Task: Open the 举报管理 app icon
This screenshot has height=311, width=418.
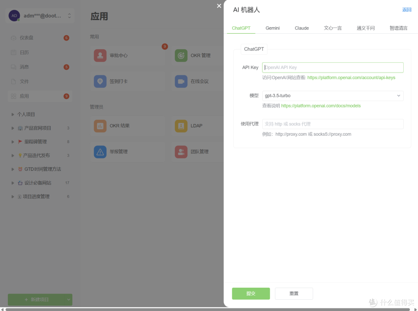Action: point(100,152)
